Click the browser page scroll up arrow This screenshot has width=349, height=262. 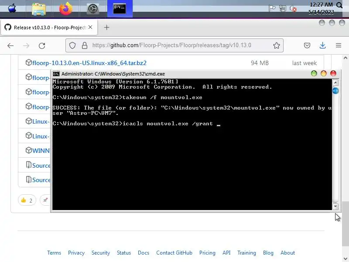point(345,58)
